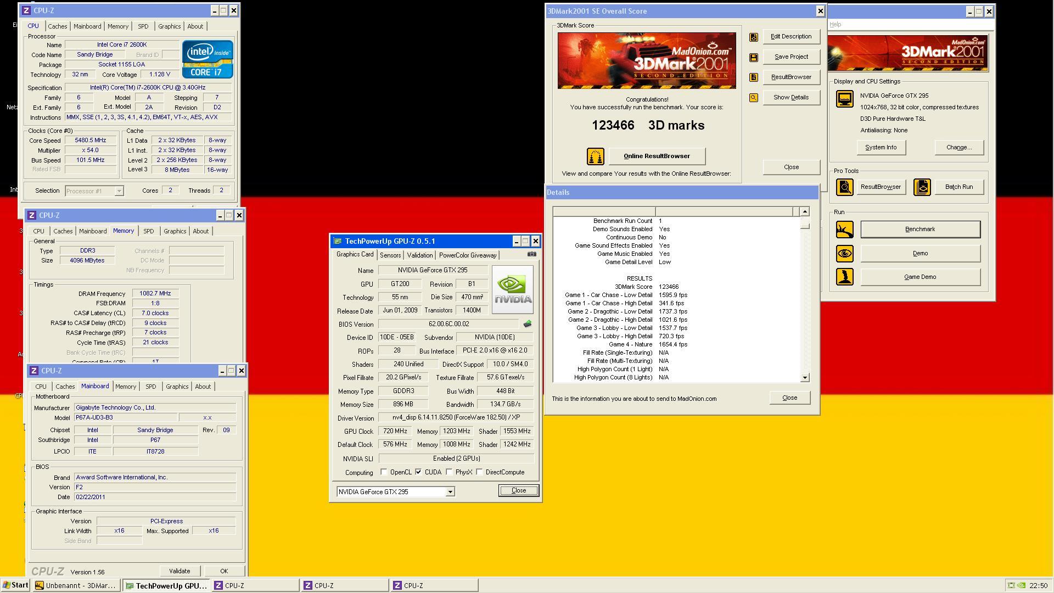Toggle the OpenCL checkbox in GPU-Z
Screen dimensions: 1054x593
[384, 472]
